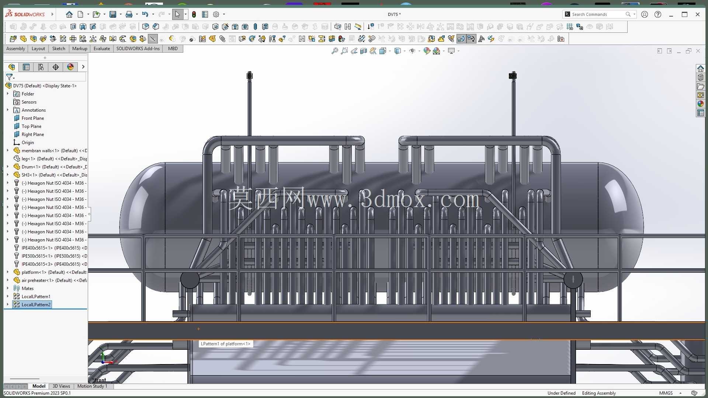Open the SOLIDWORKS Add-Ins tab
This screenshot has height=398, width=708.
[x=138, y=49]
